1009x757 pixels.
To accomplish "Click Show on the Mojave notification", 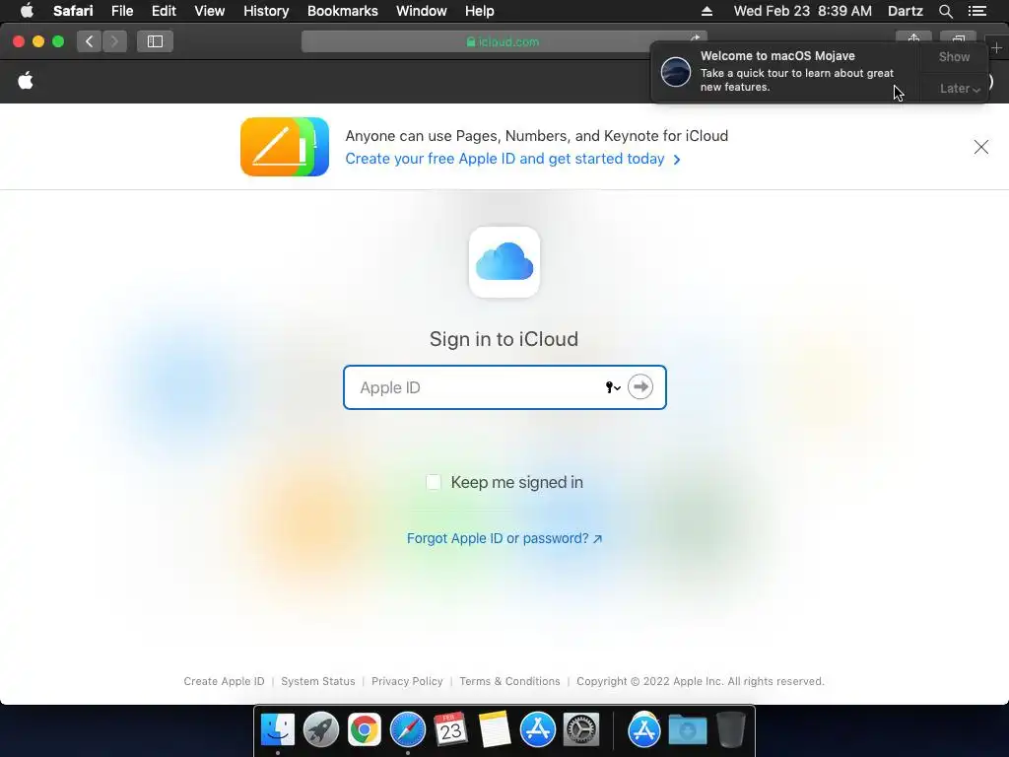I will (954, 56).
